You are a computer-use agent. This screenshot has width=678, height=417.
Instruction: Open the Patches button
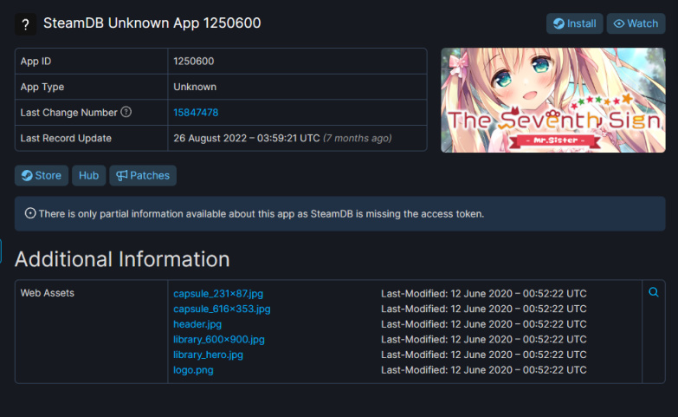click(143, 175)
